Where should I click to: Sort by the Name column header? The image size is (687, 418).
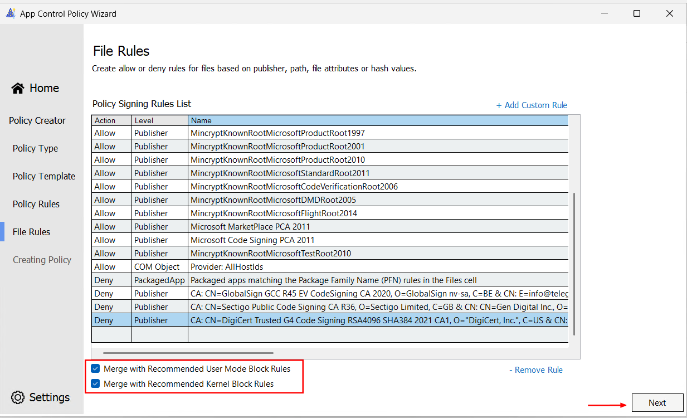[378, 120]
